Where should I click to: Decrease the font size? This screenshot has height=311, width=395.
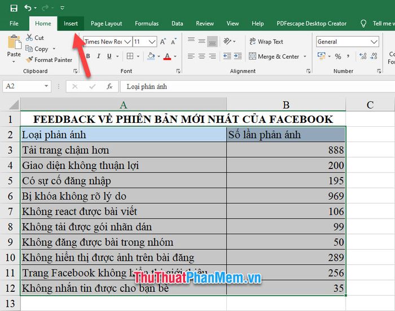pyautogui.click(x=174, y=42)
